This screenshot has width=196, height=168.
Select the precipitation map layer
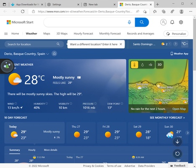[142, 65]
